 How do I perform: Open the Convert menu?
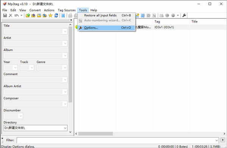[x=35, y=10]
